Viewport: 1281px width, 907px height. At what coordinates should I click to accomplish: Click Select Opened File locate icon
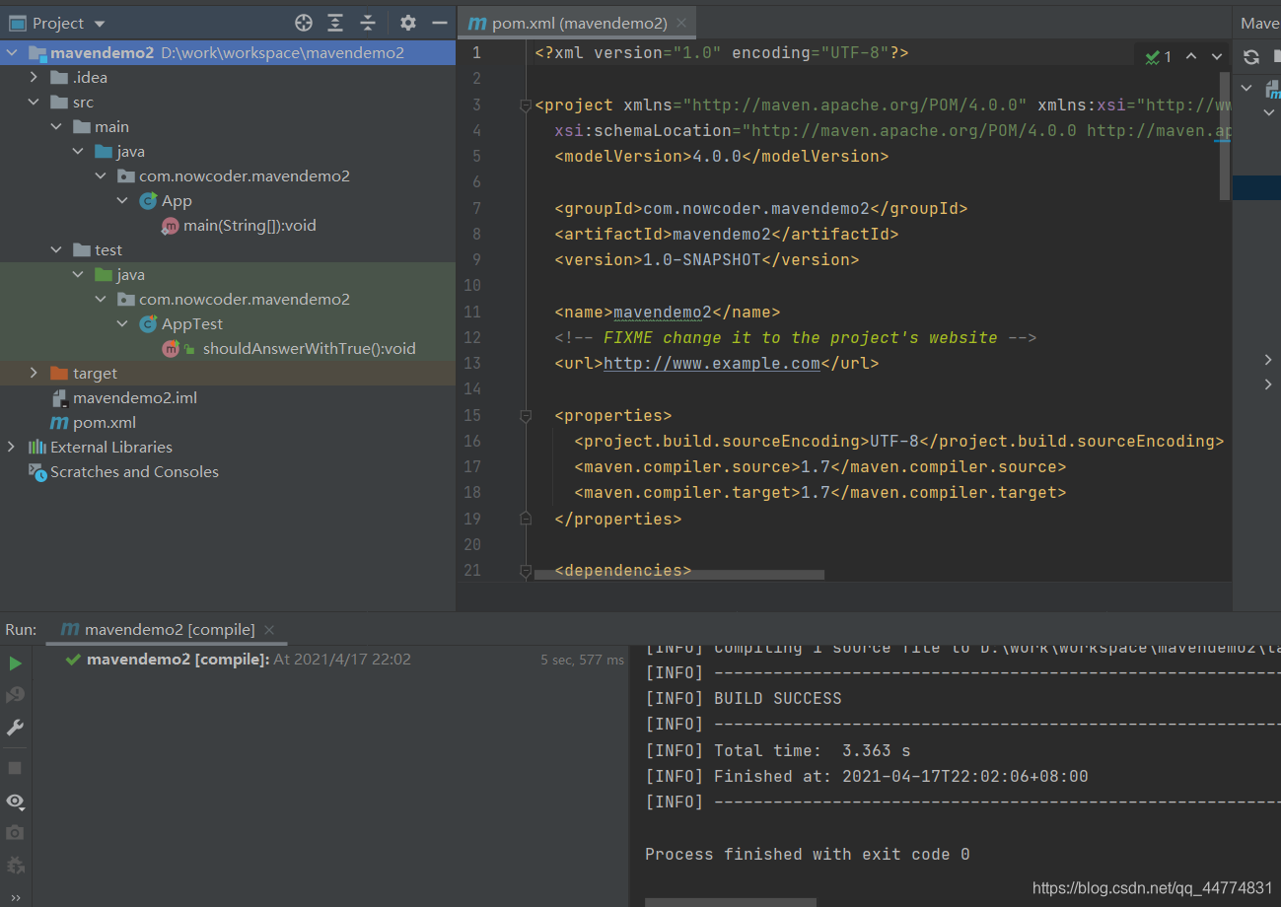(304, 23)
